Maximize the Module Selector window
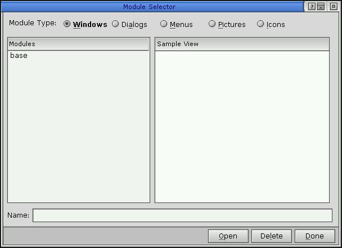The width and height of the screenshot is (342, 248). (x=334, y=7)
